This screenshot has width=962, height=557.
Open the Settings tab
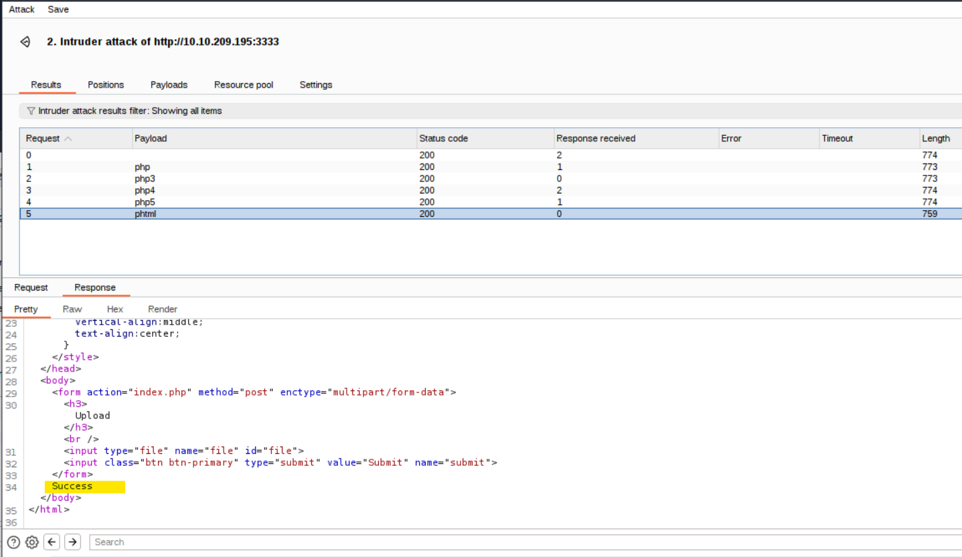(x=316, y=85)
